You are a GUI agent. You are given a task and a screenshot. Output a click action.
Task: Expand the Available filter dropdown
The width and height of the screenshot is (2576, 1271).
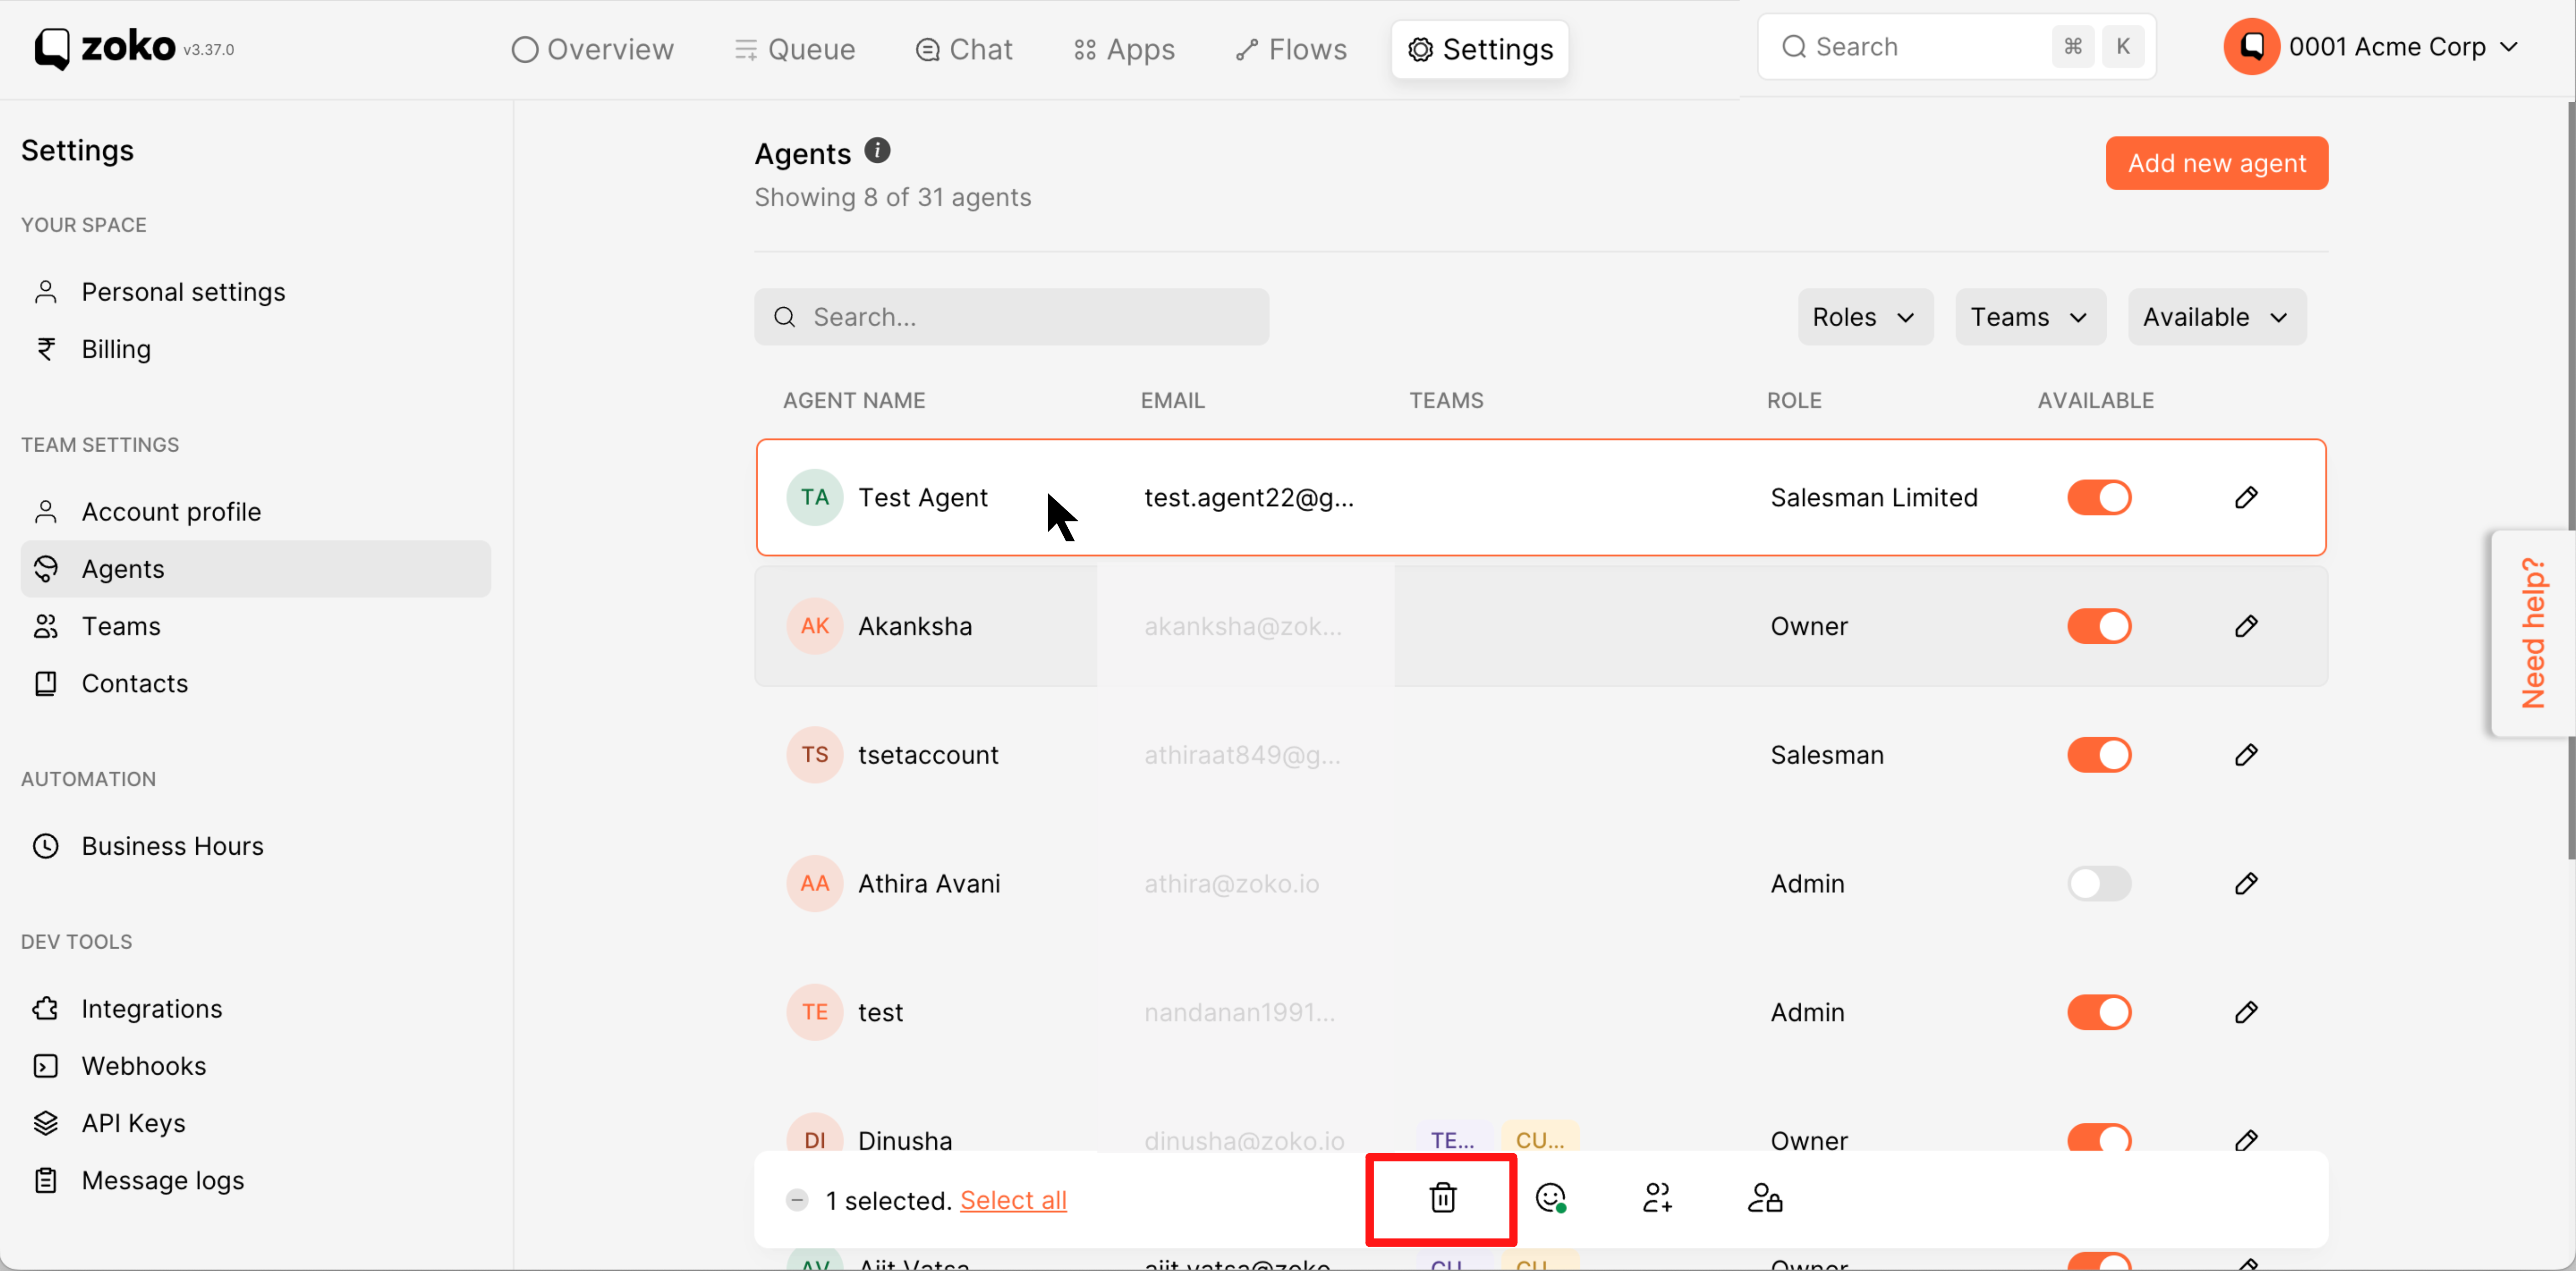pos(2216,317)
